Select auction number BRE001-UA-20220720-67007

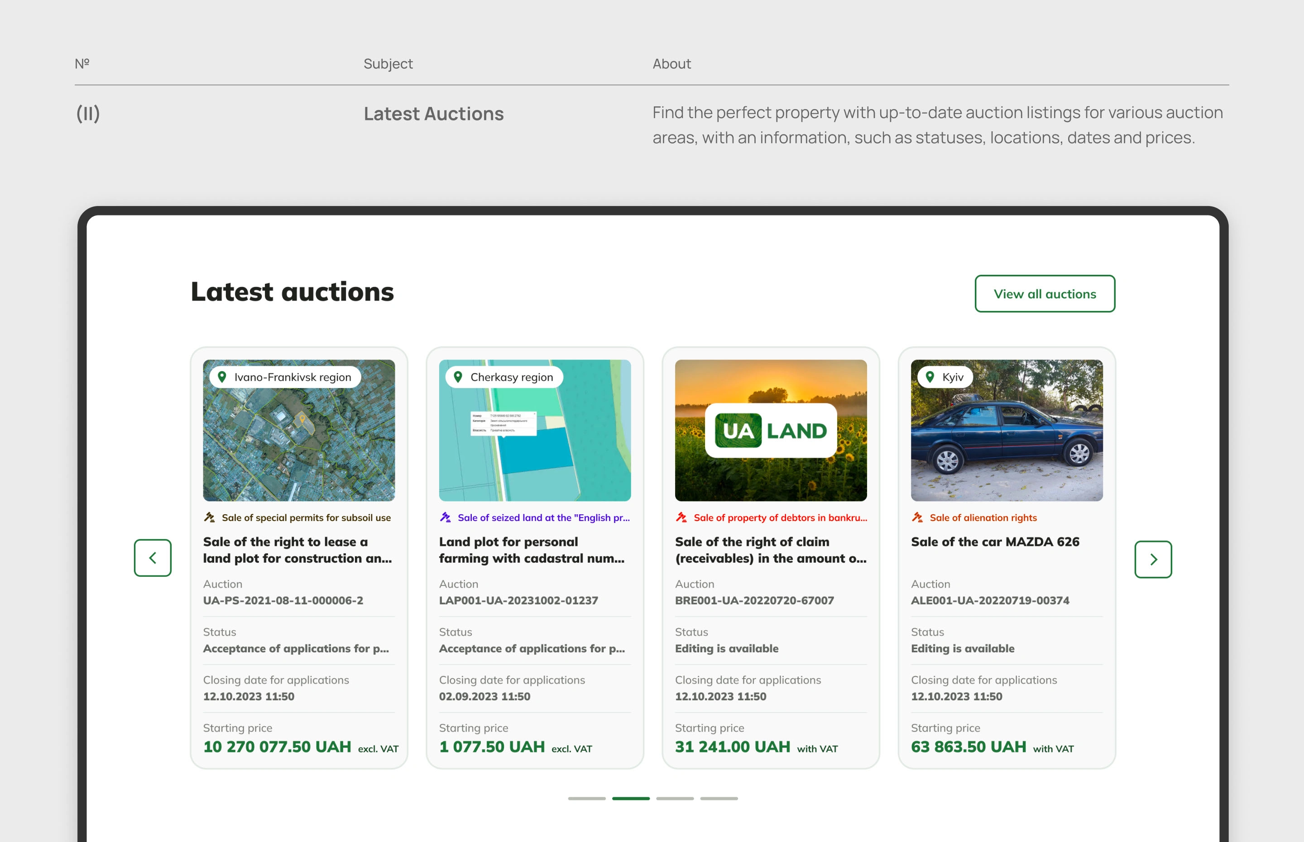(754, 600)
